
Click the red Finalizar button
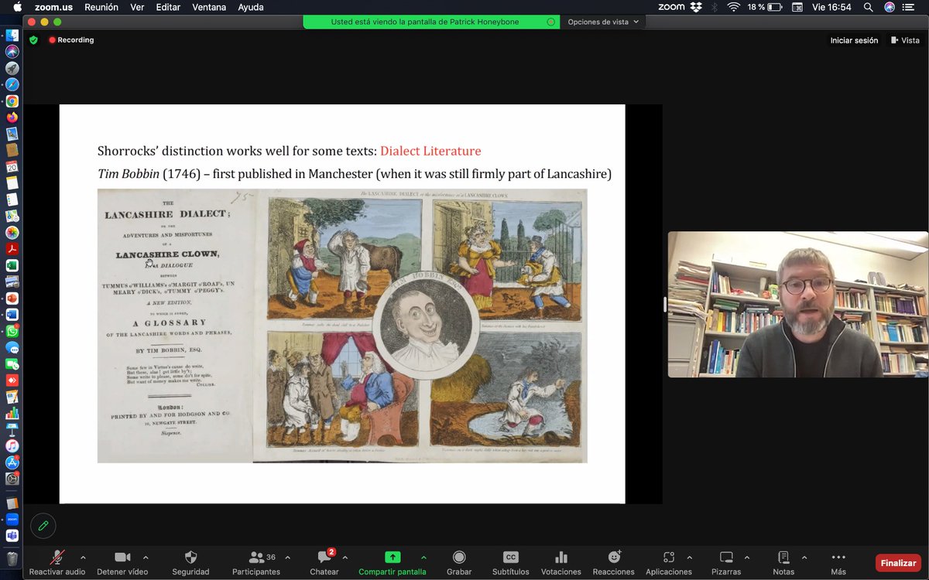898,563
